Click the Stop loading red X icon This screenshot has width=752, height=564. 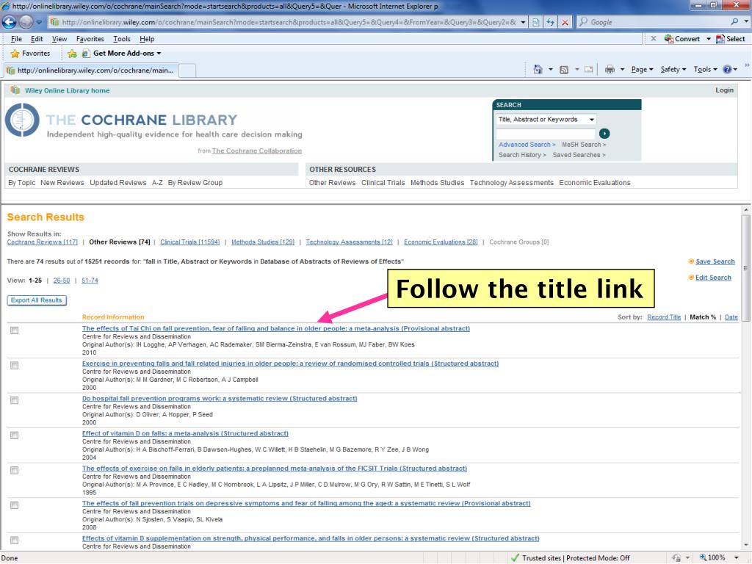565,22
